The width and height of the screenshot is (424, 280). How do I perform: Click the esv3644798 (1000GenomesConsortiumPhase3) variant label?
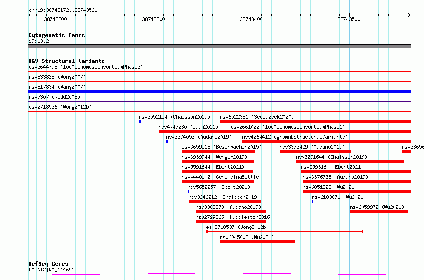tap(86, 67)
